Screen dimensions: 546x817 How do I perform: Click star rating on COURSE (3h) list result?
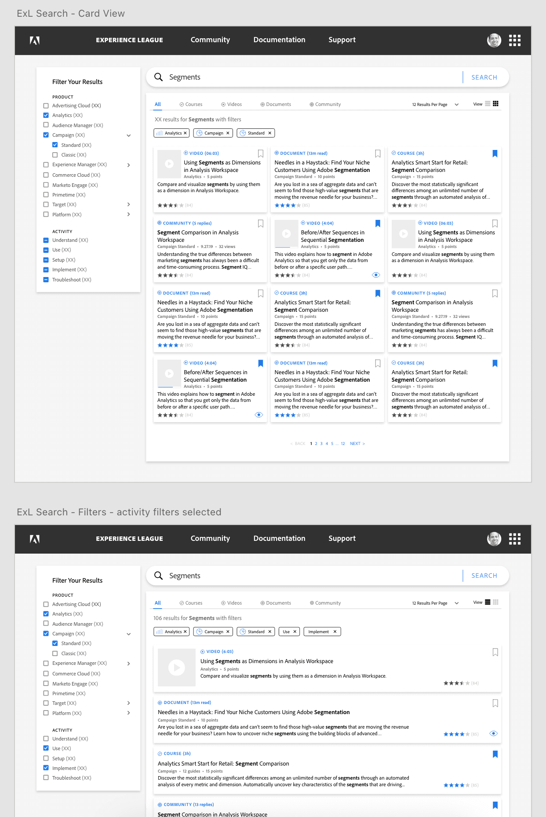tap(456, 785)
